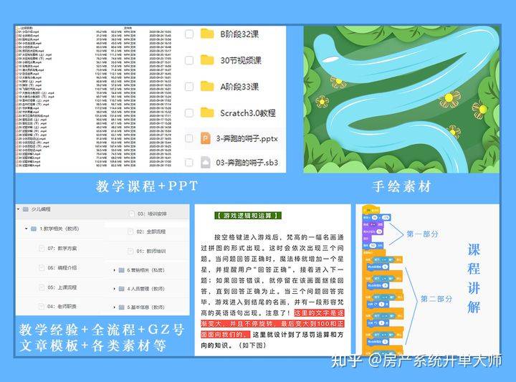This screenshot has width=516, height=382.
Task: Tick the checkbox for 30节视频课
Action: (x=189, y=60)
